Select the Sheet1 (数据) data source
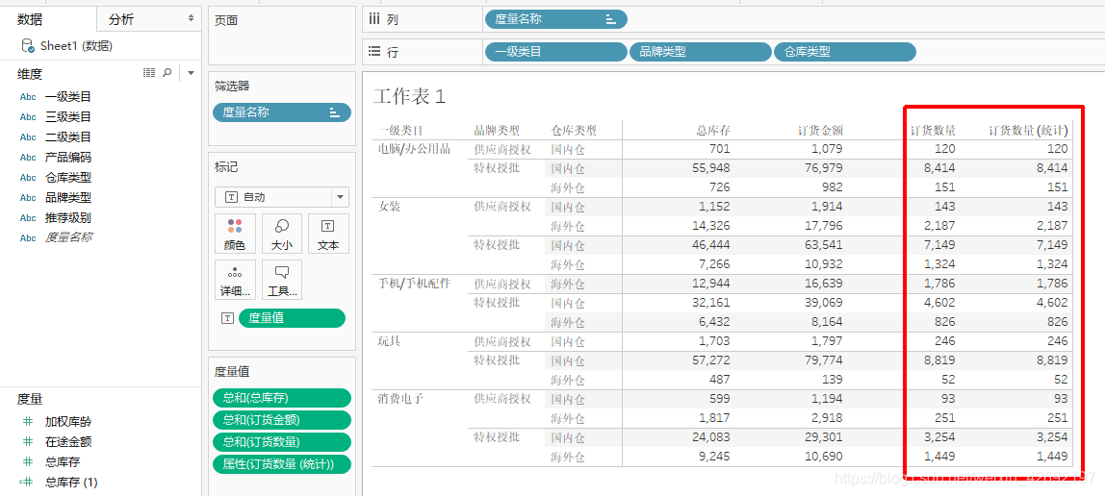Image resolution: width=1105 pixels, height=496 pixels. [76, 46]
